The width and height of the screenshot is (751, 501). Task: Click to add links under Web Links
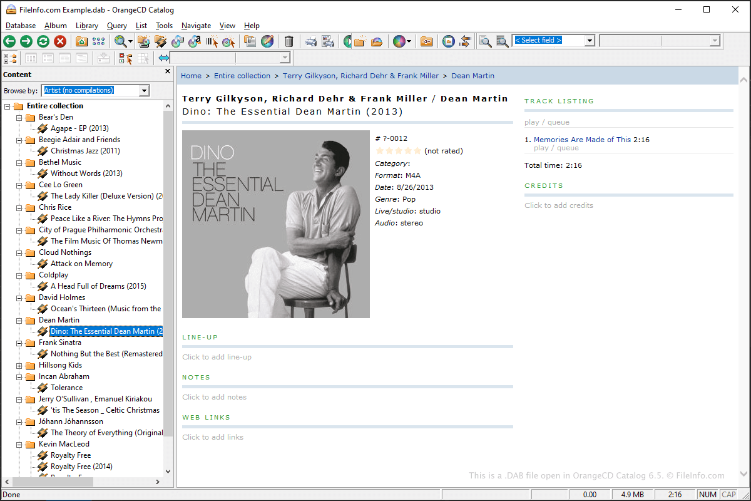(x=213, y=437)
